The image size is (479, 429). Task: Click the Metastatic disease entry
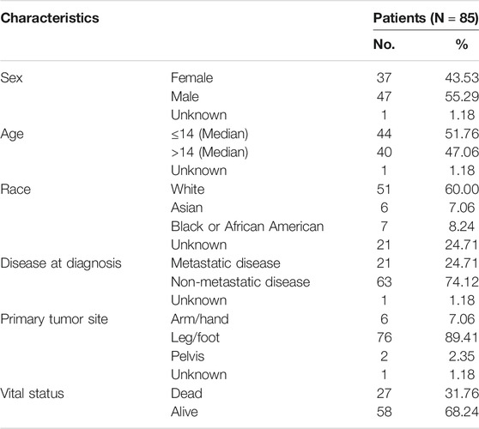tap(226, 263)
